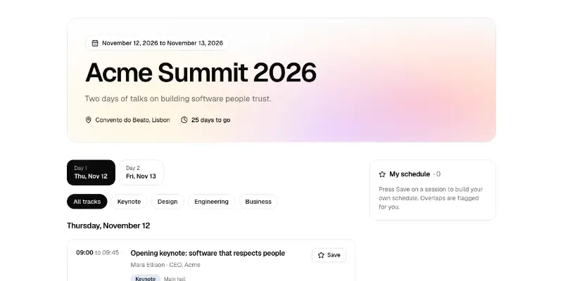Click the star icon beside My schedule
This screenshot has width=563, height=281.
[382, 174]
